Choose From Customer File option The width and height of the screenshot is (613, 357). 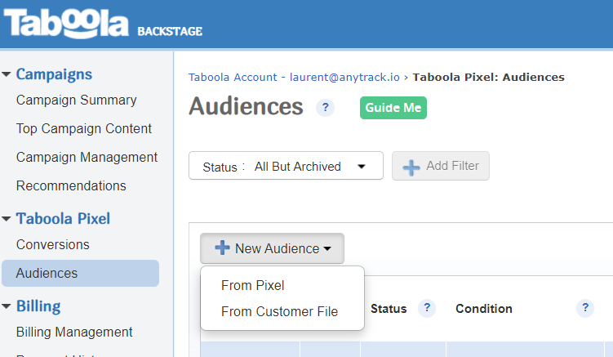[x=279, y=311]
